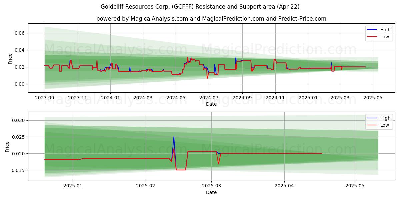Click the chart title 'Goldcliff Resources Corp. (GCFFF) Resistance and Support area (Apr 22)'
This screenshot has height=200, width=400.
tap(200, 7)
